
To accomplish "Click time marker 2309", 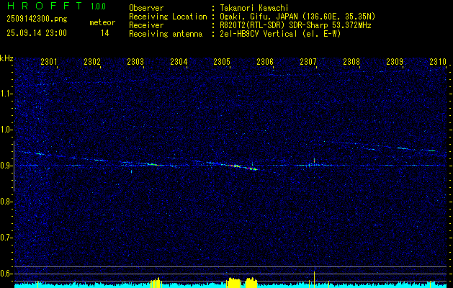I will (x=395, y=61).
